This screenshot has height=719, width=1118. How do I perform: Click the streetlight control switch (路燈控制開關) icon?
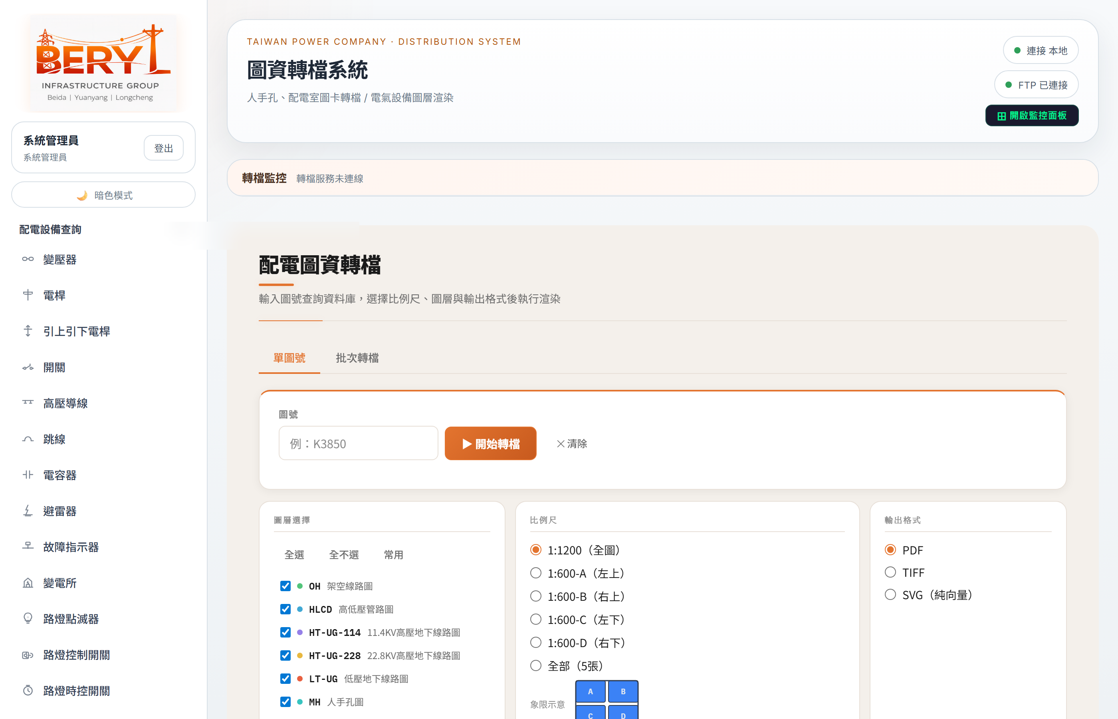pos(28,655)
